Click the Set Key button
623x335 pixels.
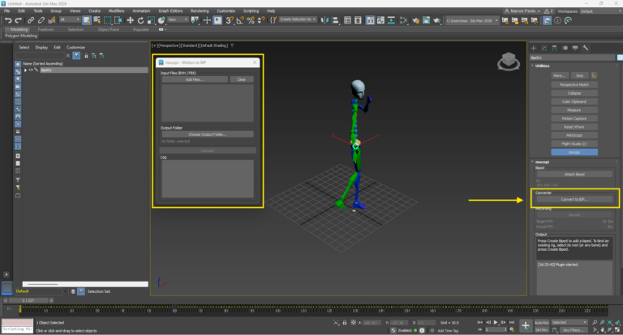[x=542, y=330]
